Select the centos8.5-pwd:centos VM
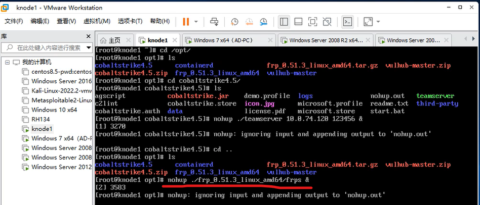480x205 pixels. pos(61,72)
